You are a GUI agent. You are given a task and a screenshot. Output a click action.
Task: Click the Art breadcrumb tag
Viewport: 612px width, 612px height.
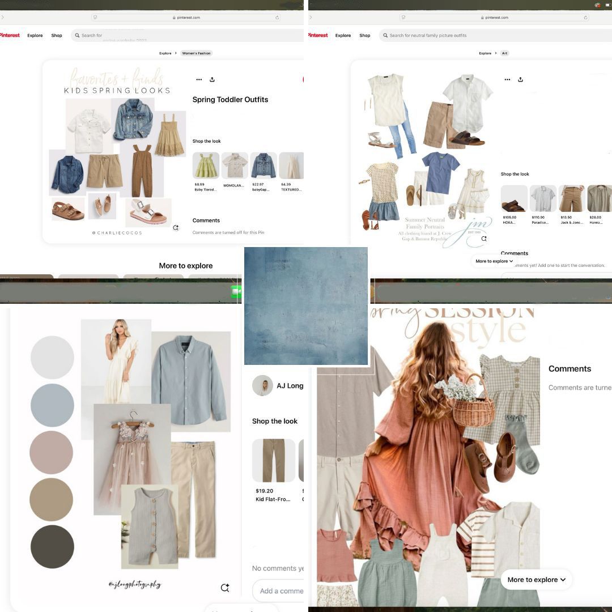505,53
